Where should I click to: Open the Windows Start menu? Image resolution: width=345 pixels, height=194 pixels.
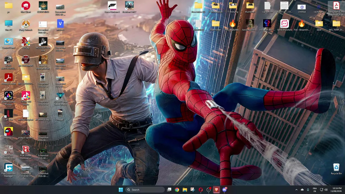(x=121, y=190)
